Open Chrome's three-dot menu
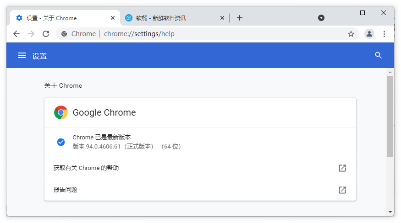Viewport: 401px width, 223px height. 384,34
